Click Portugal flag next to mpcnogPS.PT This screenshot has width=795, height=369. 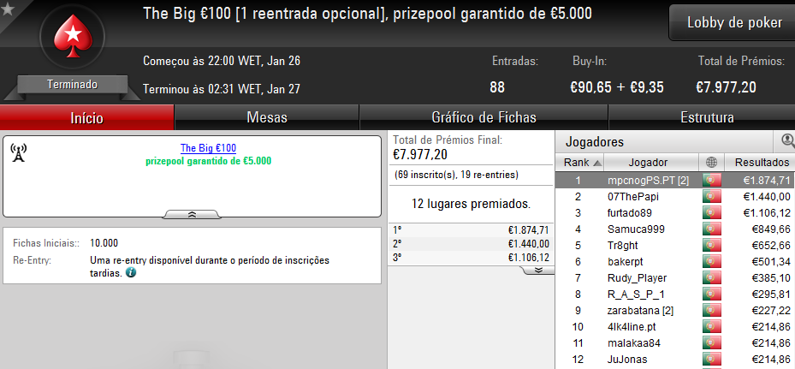click(711, 180)
